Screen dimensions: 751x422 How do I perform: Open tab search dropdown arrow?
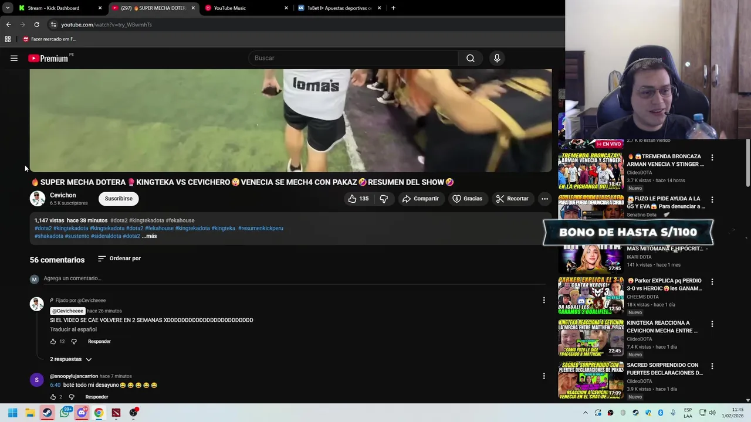pos(7,8)
